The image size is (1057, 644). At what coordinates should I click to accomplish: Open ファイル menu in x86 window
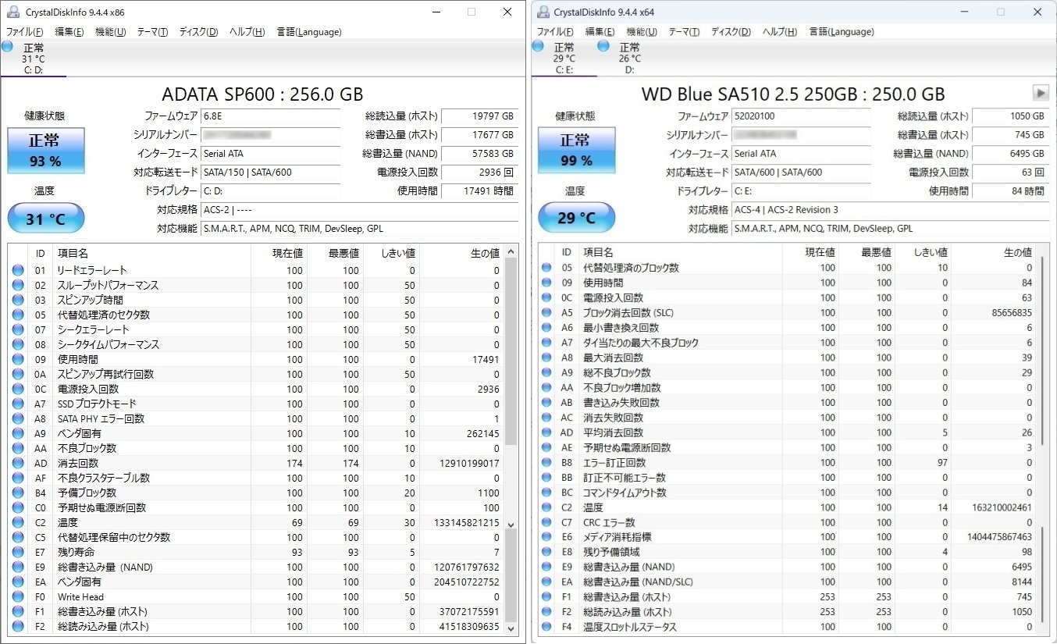point(26,32)
